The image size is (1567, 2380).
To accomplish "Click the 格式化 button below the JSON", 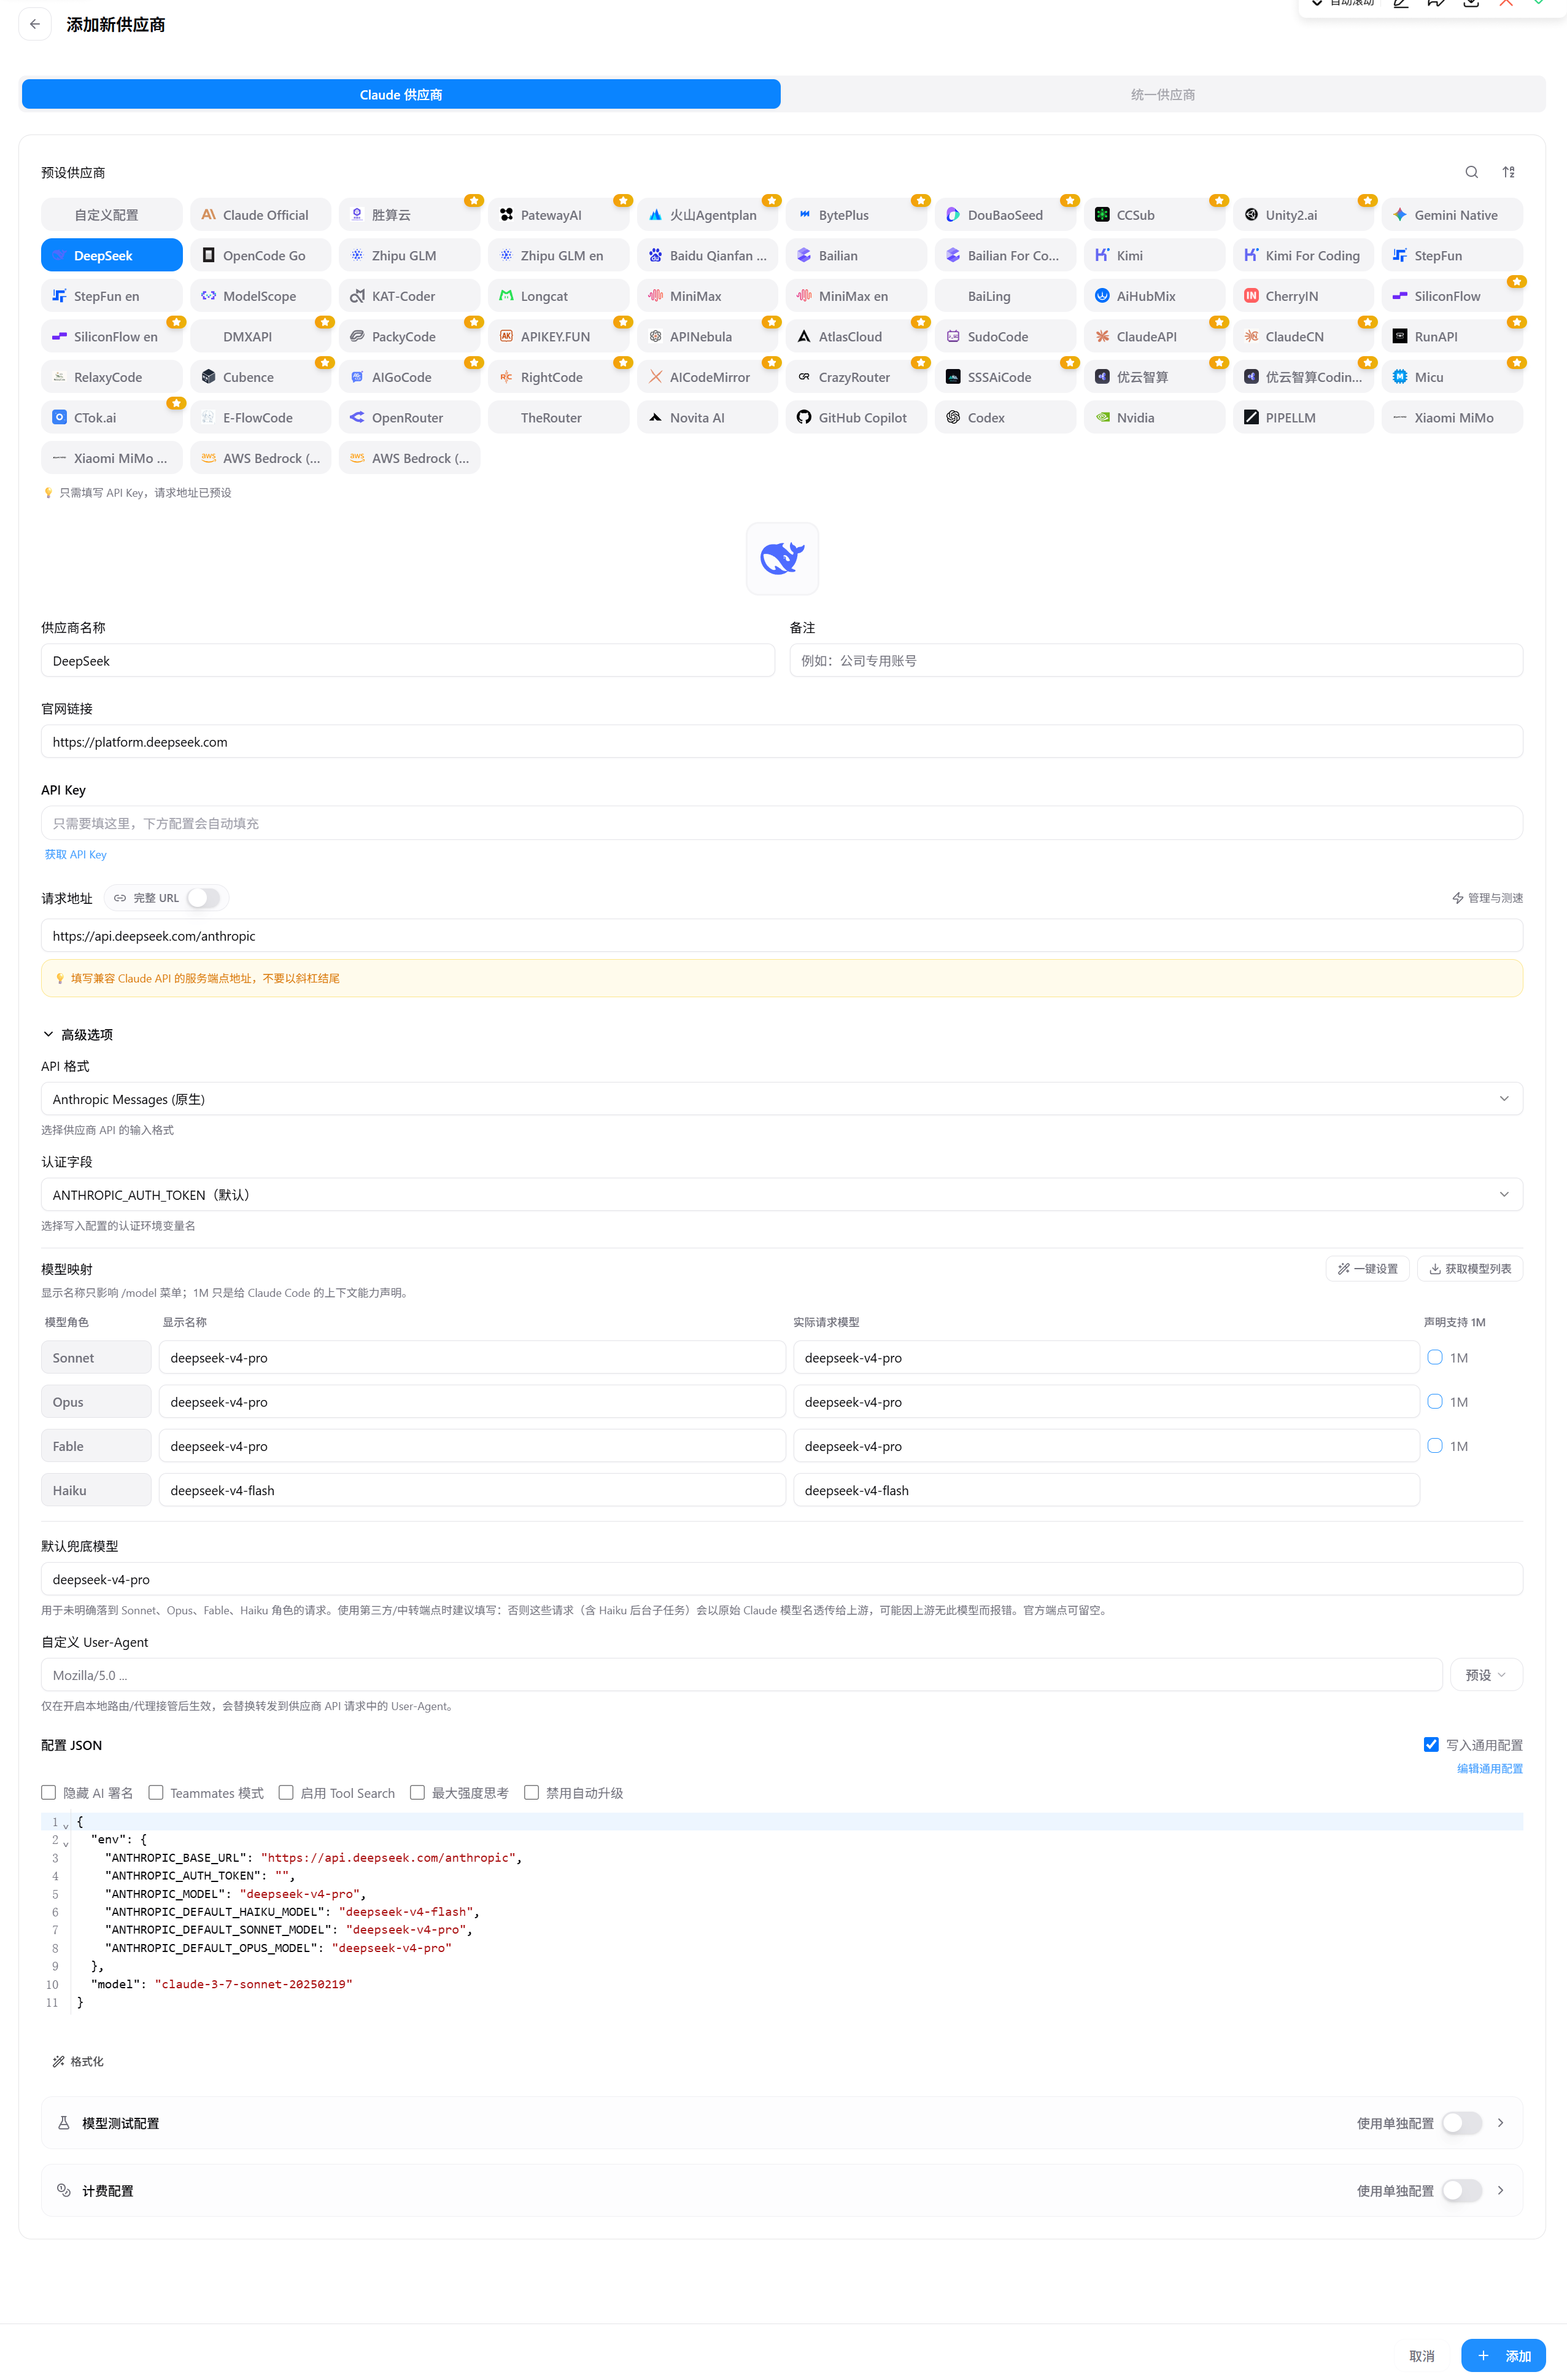I will click(x=78, y=2061).
